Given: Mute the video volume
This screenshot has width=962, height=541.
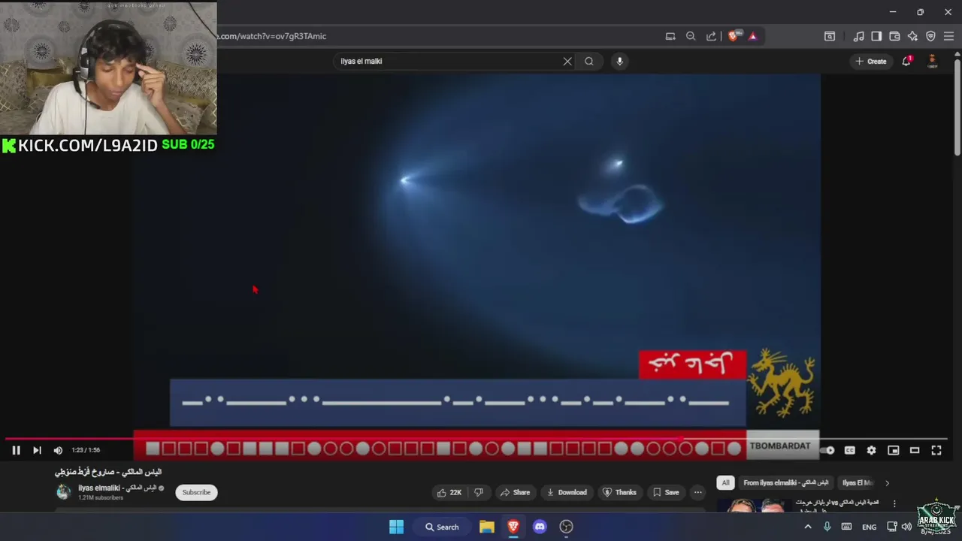Looking at the screenshot, I should coord(58,450).
